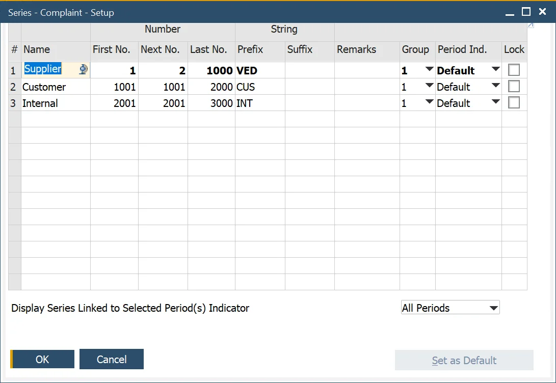Select row 2 via its row number header

point(14,87)
